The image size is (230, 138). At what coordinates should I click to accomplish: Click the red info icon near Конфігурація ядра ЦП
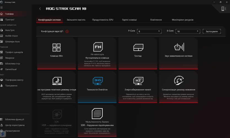point(67,31)
